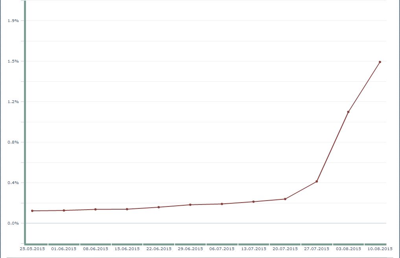Select the data marker for 22.06.2015
400x258 pixels.
159,207
